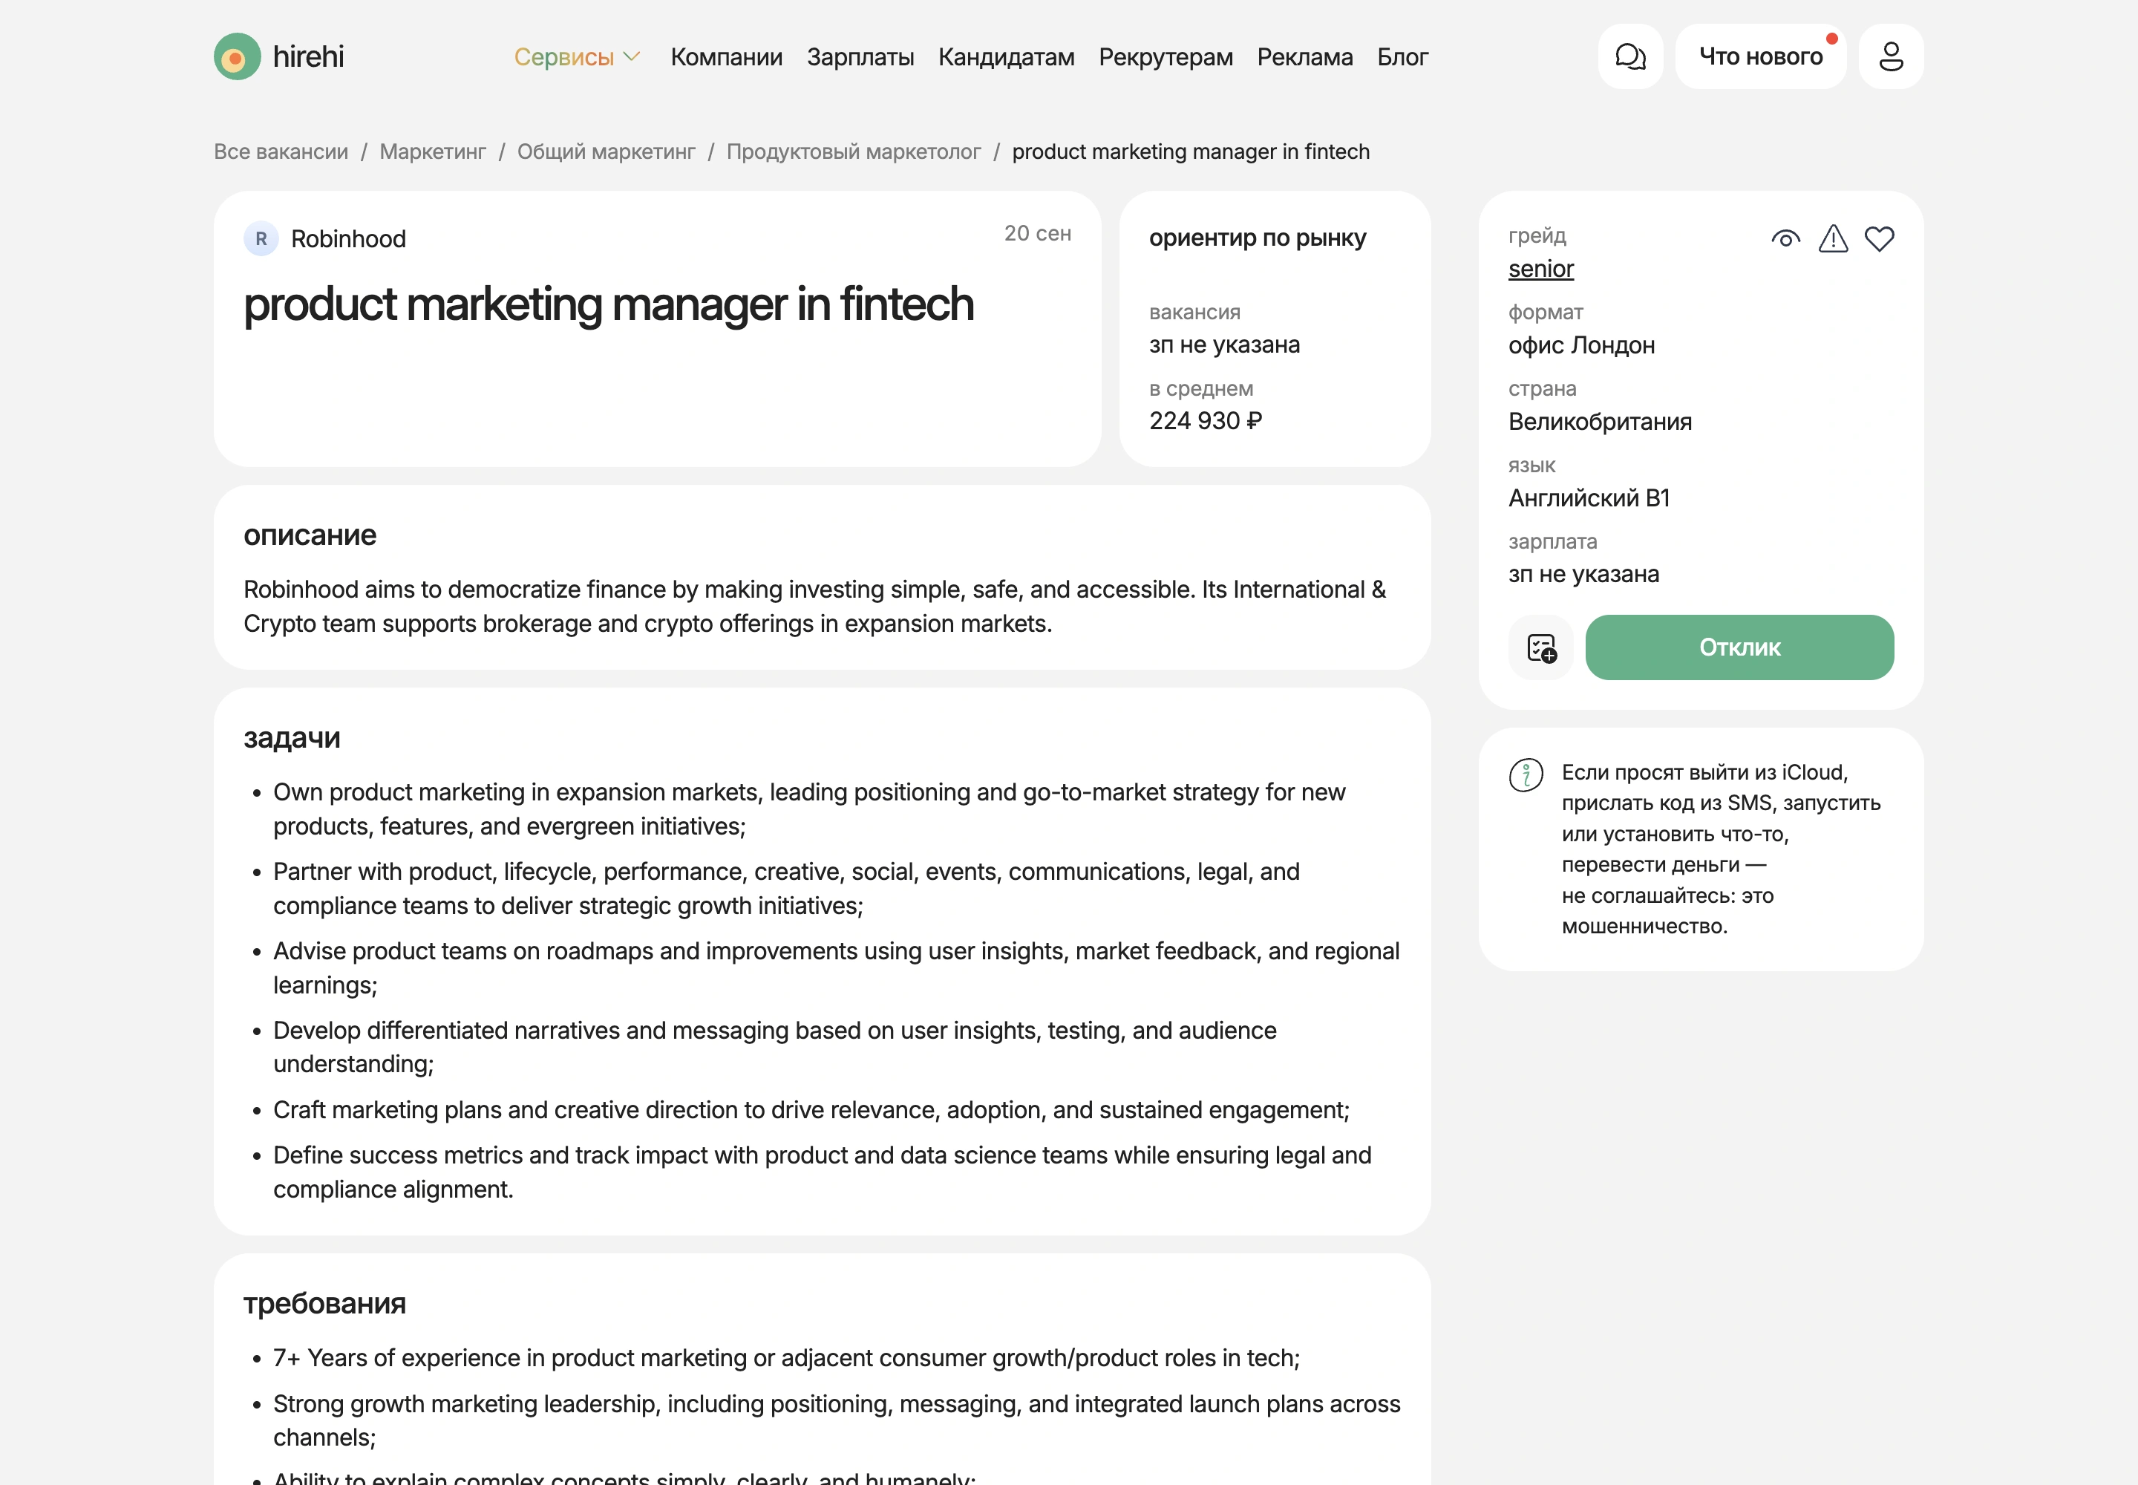Go to Все вакансии breadcrumb

281,151
